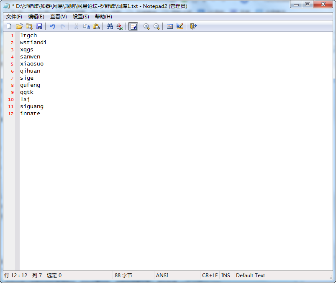Open Find with the binoculars icon
Viewport: 336px width, 283px height.
click(x=110, y=26)
